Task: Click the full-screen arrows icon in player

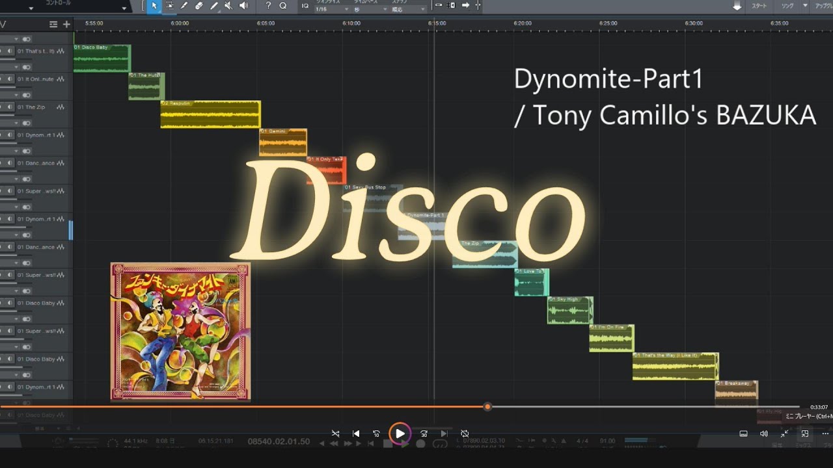Action: click(784, 434)
